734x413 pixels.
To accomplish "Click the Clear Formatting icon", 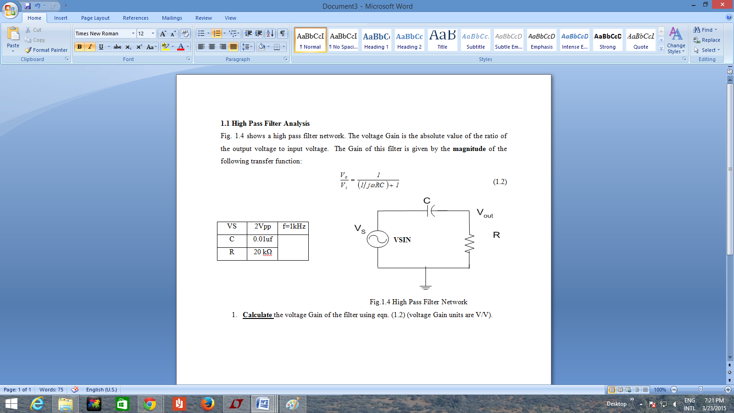I will pyautogui.click(x=185, y=33).
